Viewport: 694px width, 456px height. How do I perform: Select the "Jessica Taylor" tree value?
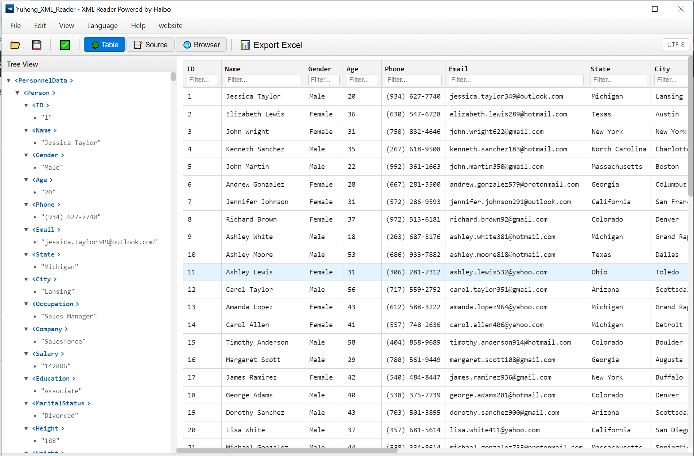[71, 143]
